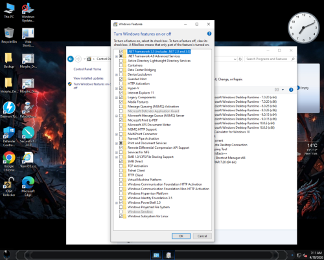
Task: Click Cancel in Windows Features dialog
Action: [x=202, y=236]
